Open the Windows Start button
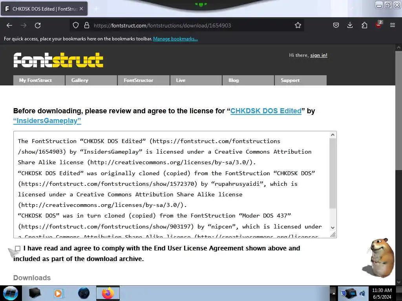 click(10, 293)
